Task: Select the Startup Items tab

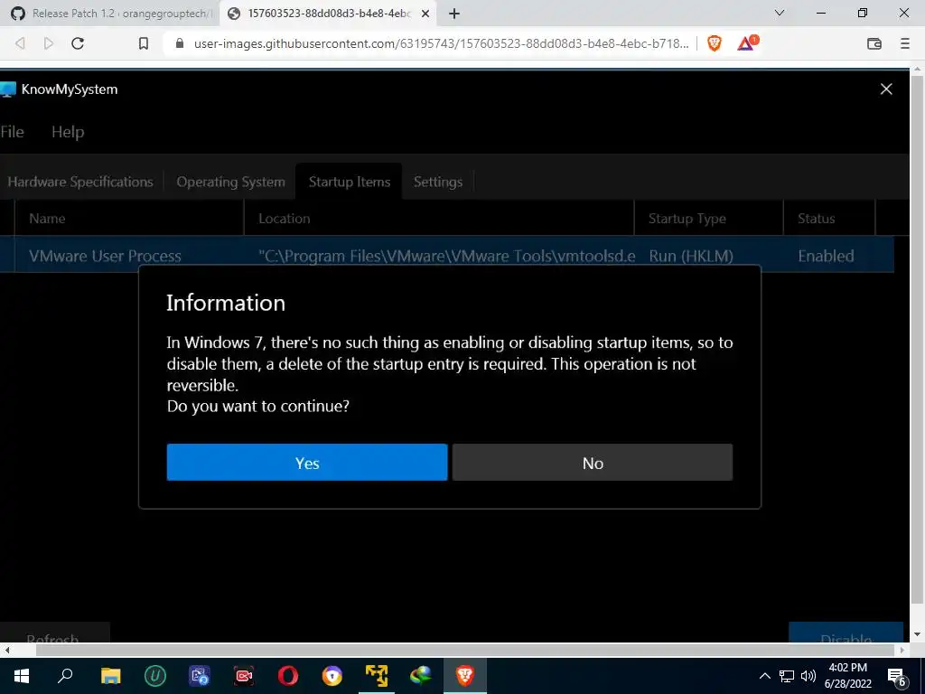Action: click(x=350, y=182)
